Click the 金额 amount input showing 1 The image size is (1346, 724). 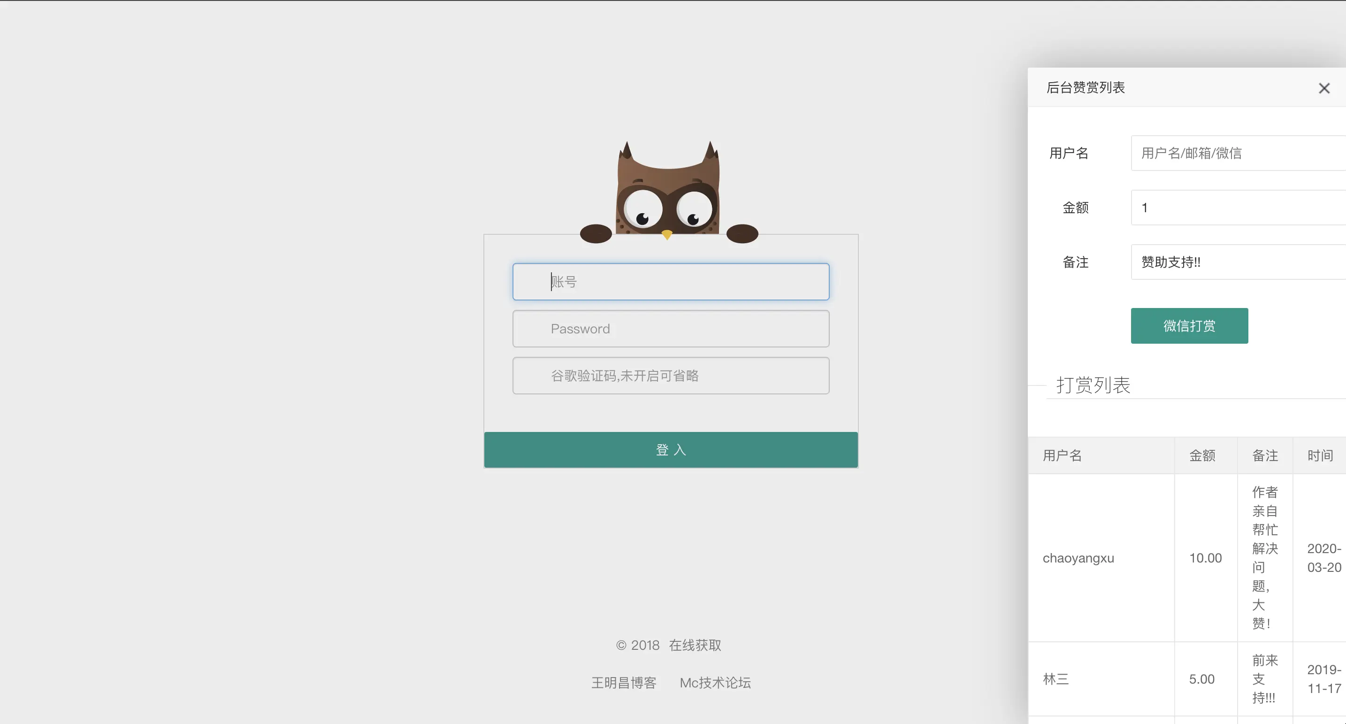[1239, 208]
